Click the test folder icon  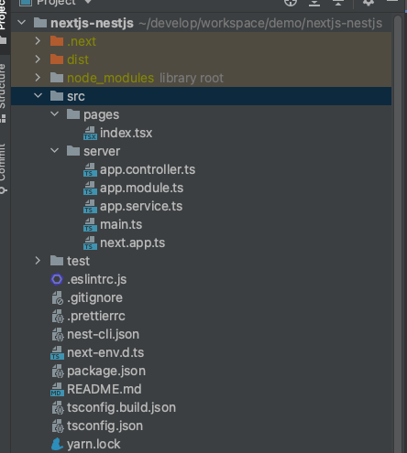pos(57,261)
